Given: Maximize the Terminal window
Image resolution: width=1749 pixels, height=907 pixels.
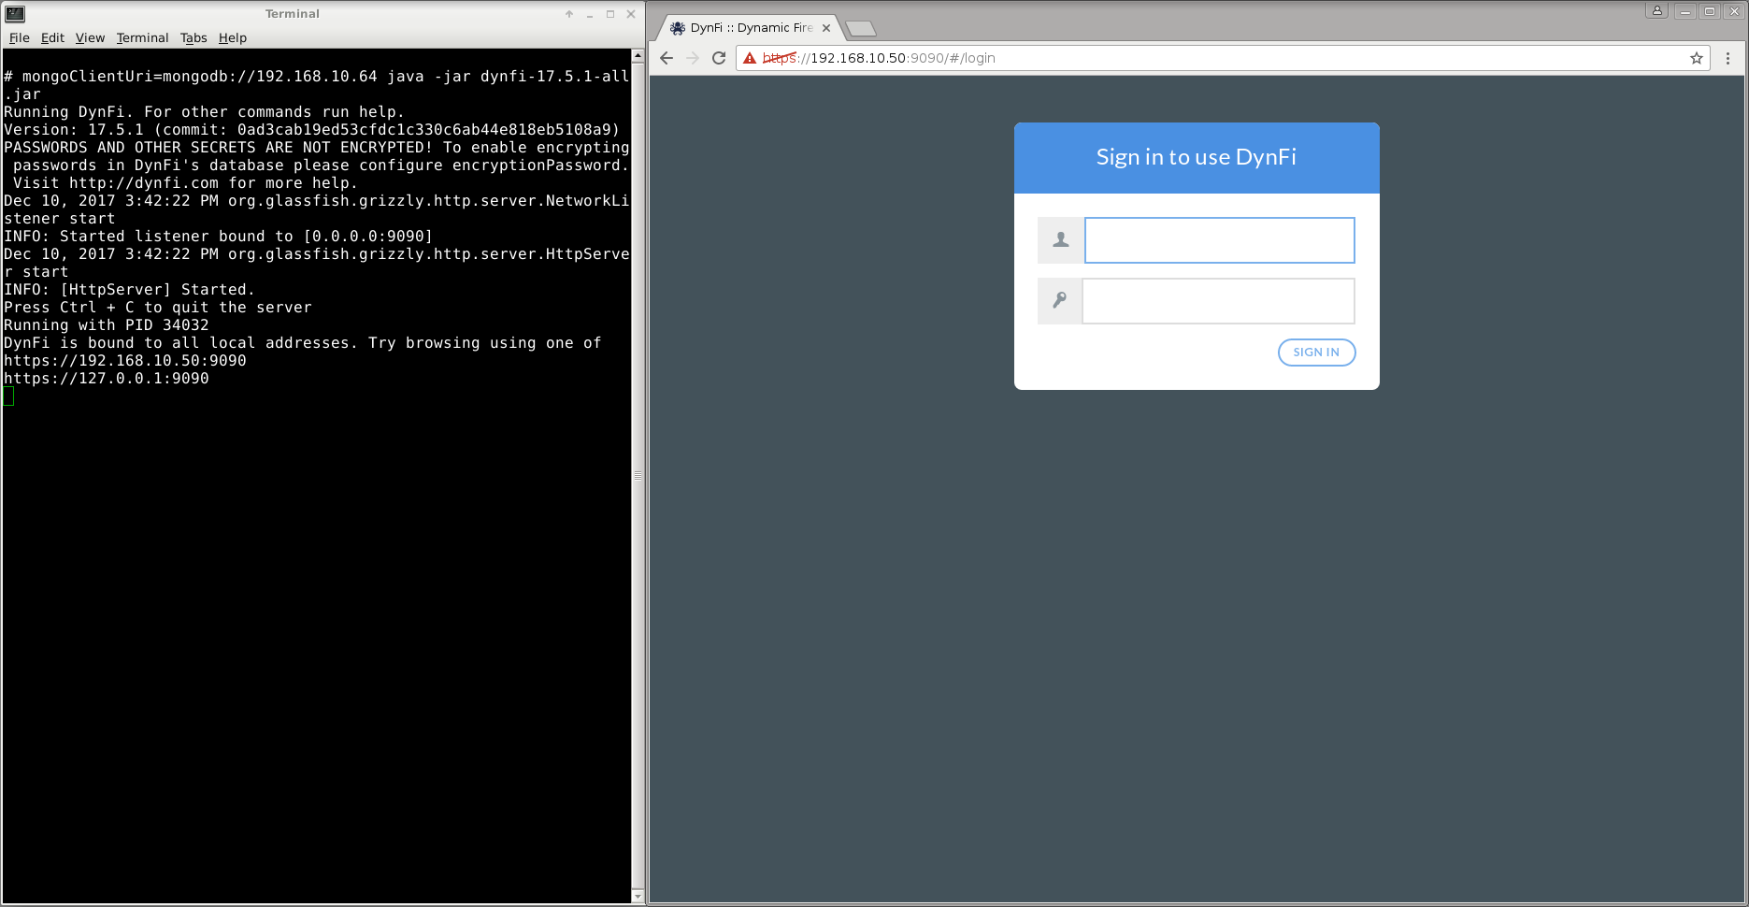Looking at the screenshot, I should [610, 14].
